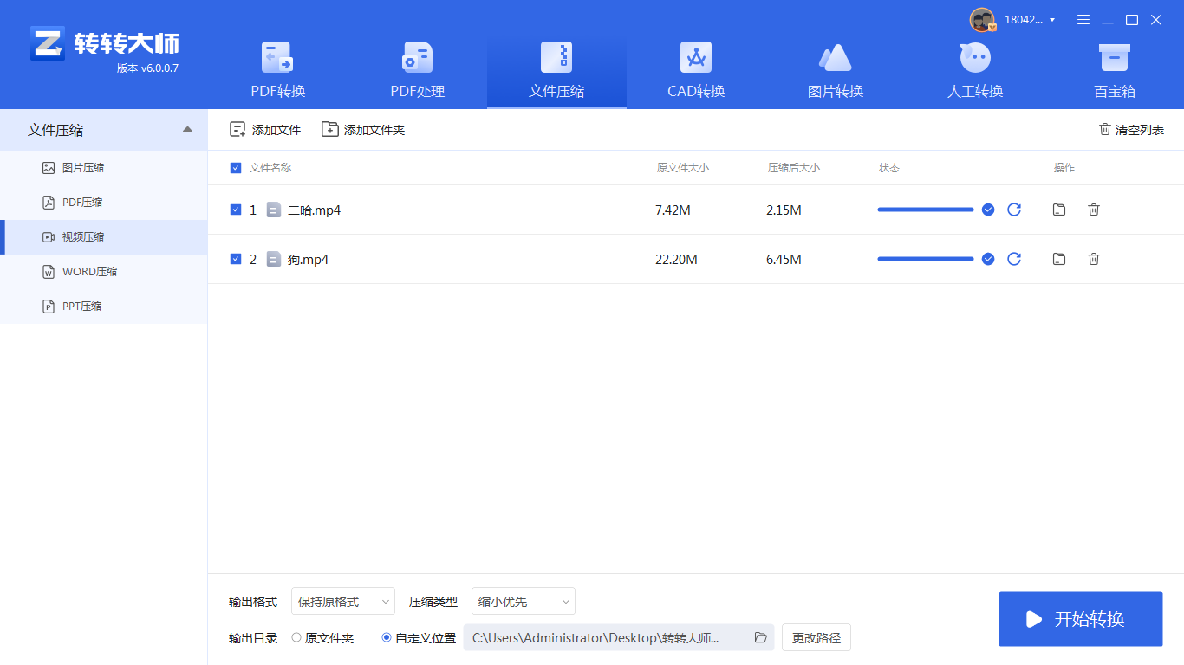This screenshot has height=665, width=1184.
Task: Click the 添加文件夹 button
Action: 363,130
